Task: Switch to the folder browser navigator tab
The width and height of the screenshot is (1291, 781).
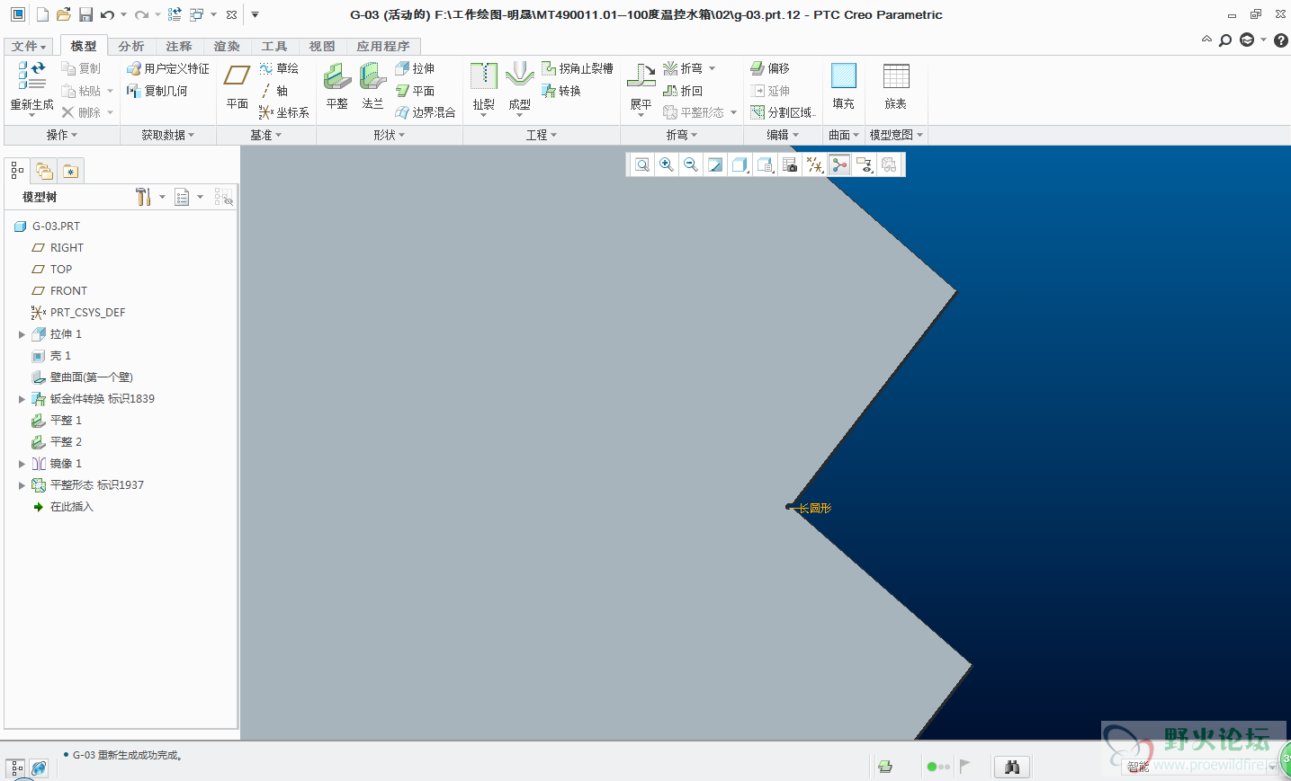Action: point(44,171)
